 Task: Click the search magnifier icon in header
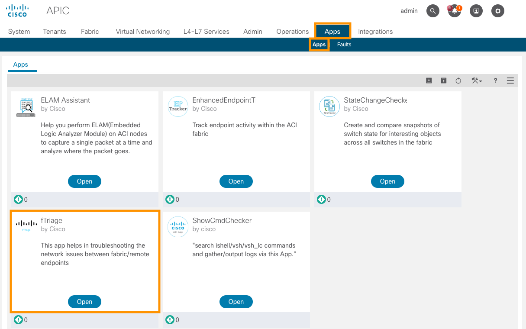pos(433,11)
